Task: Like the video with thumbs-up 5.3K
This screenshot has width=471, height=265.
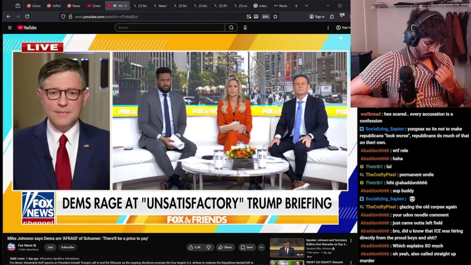Action: [195, 247]
